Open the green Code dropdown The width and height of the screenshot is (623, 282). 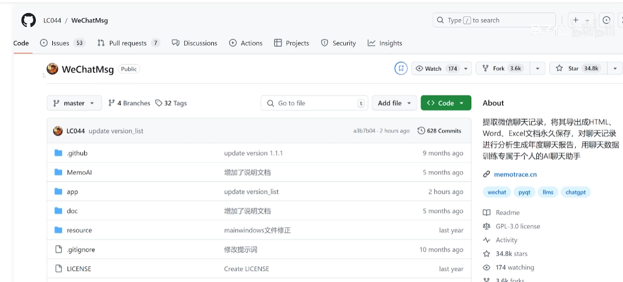tap(445, 103)
